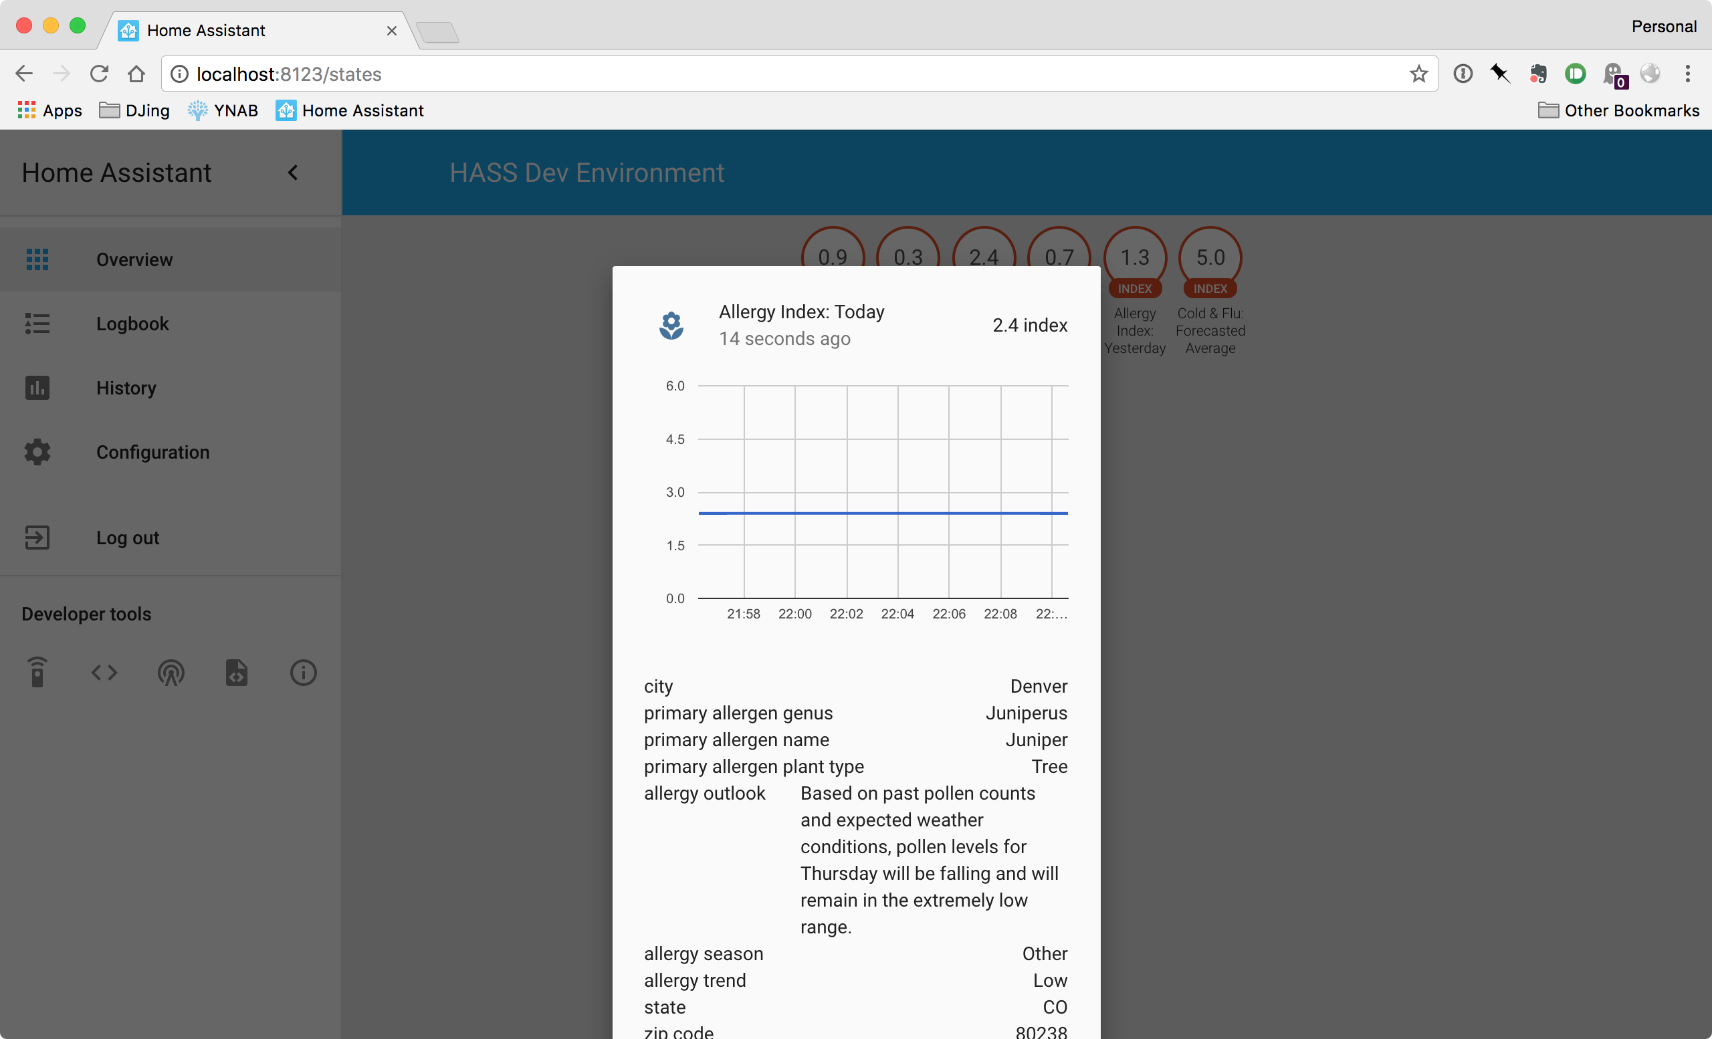Image resolution: width=1712 pixels, height=1039 pixels.
Task: Select the Home Assistant browser tab
Action: pos(257,31)
